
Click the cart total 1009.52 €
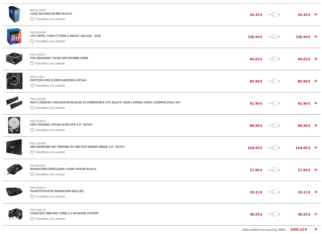tap(299, 229)
